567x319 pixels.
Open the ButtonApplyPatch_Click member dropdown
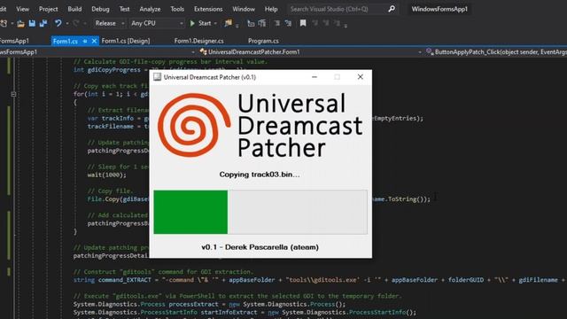(x=496, y=52)
